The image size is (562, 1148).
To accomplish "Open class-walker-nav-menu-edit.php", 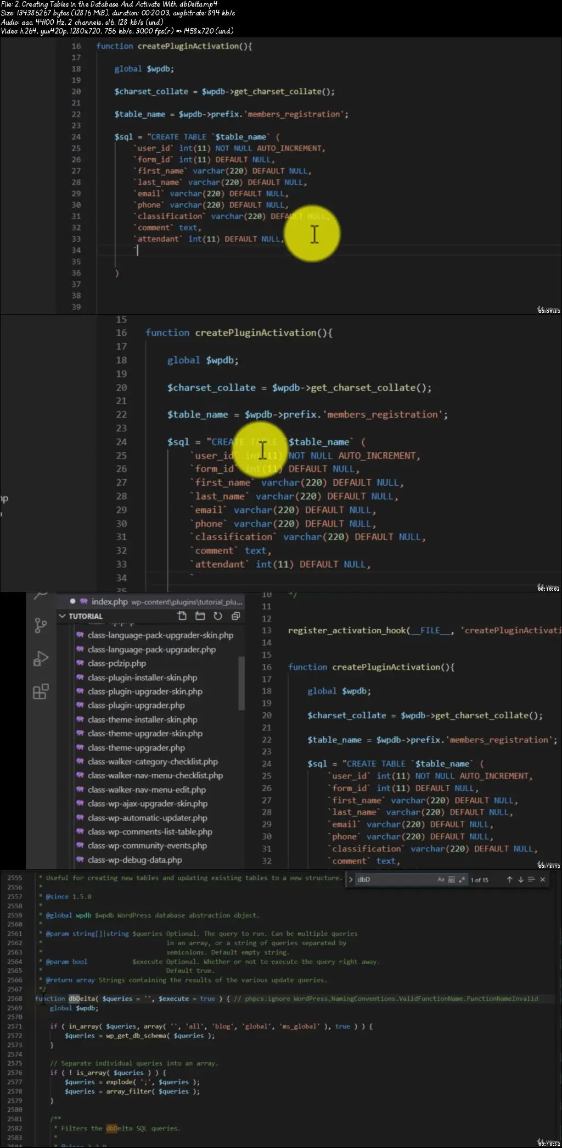I will (147, 790).
